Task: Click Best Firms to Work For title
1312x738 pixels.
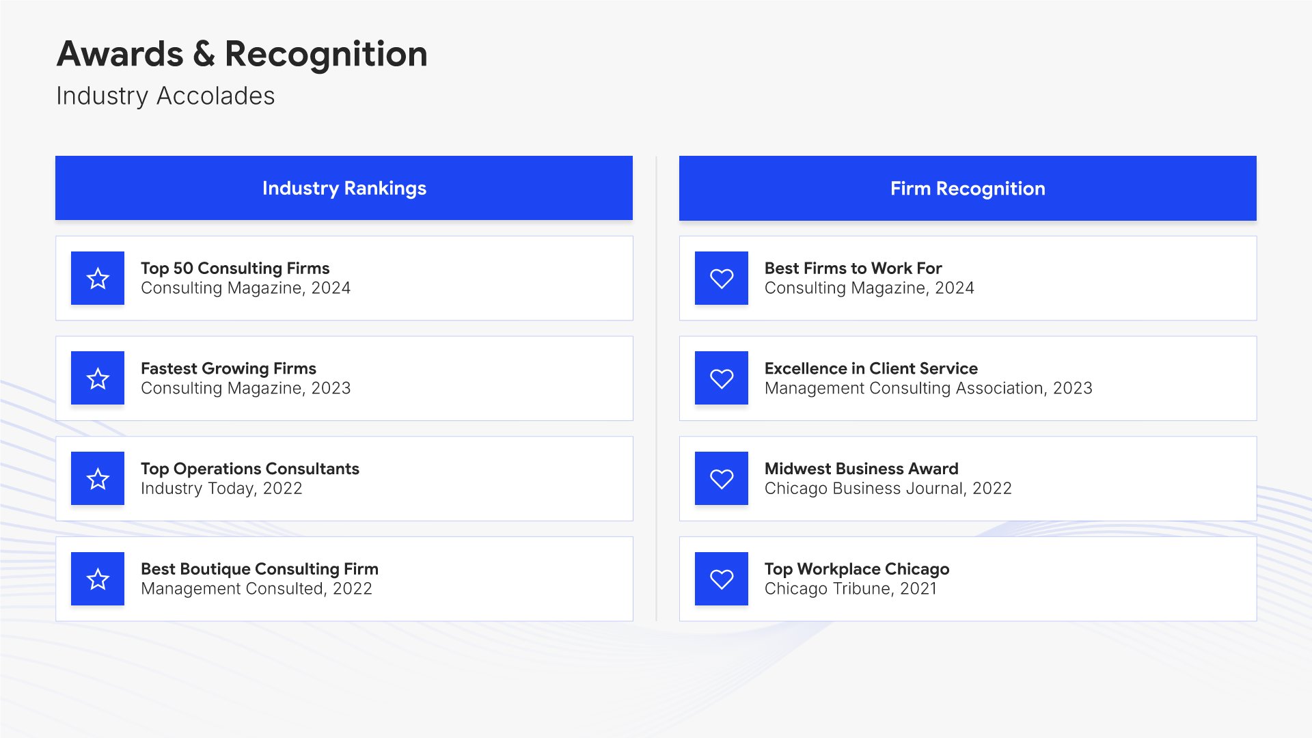Action: 853,268
